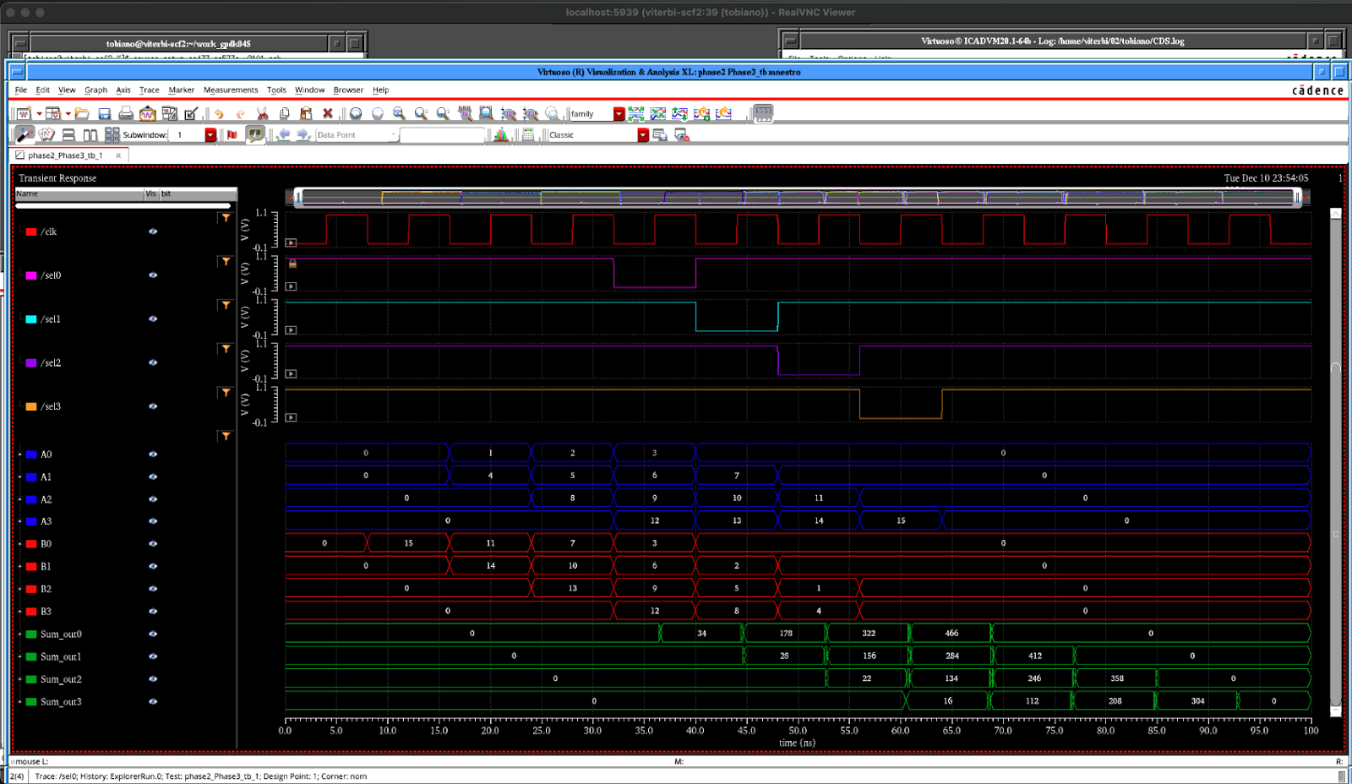Click the filter funnel above /clk
The height and width of the screenshot is (784, 1352).
pyautogui.click(x=226, y=218)
